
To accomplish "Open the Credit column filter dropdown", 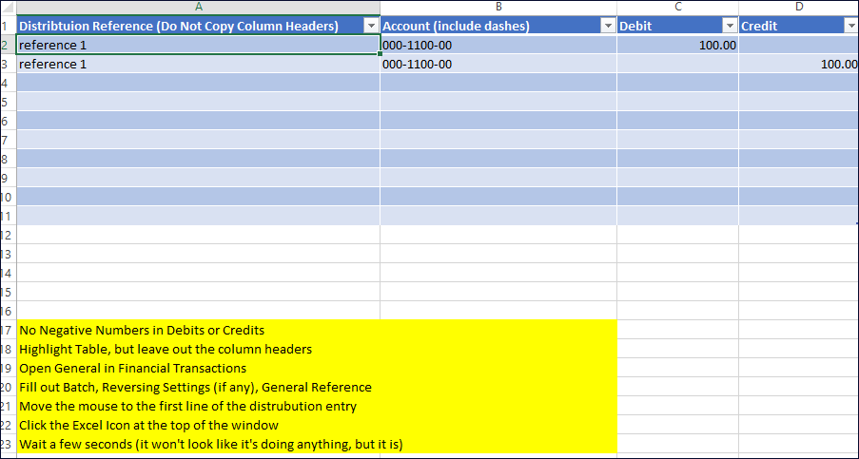I will tap(851, 26).
